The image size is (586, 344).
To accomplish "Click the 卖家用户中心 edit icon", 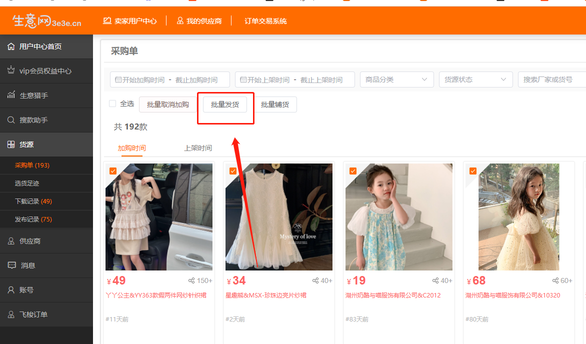I will pos(107,20).
